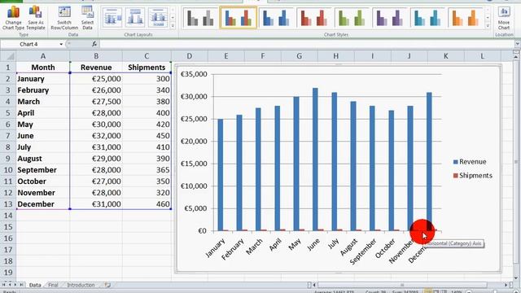Click the first sheet navigation arrow
Image resolution: width=521 pixels, height=293 pixels.
pyautogui.click(x=3, y=285)
